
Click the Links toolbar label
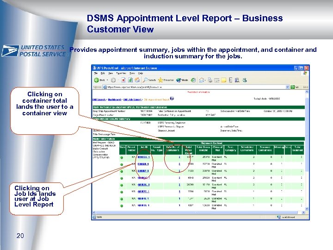(x=305, y=87)
